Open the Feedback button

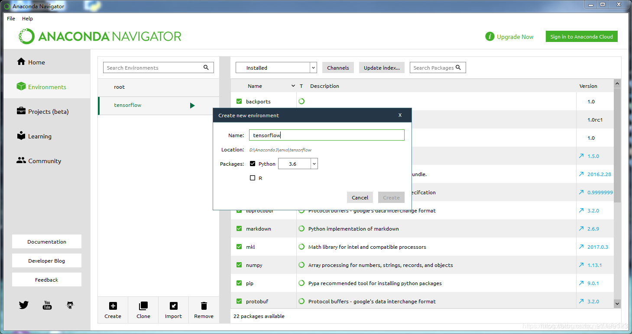tap(47, 279)
